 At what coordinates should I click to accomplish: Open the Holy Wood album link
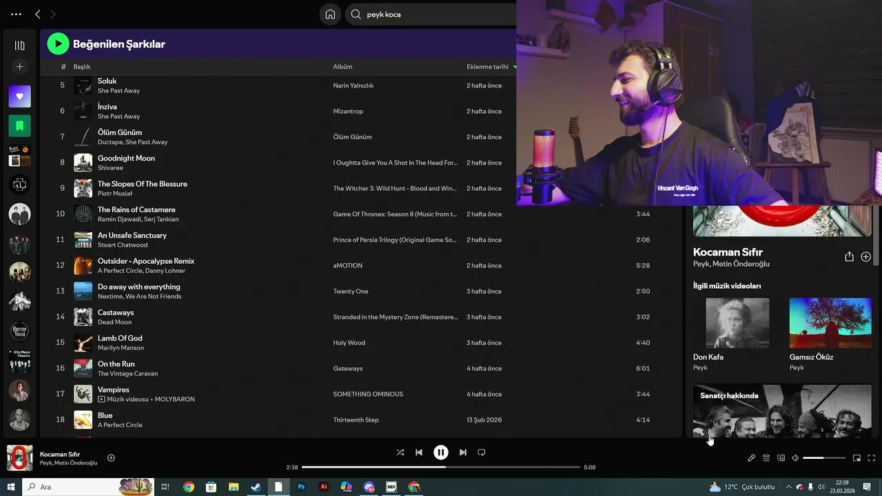point(349,342)
